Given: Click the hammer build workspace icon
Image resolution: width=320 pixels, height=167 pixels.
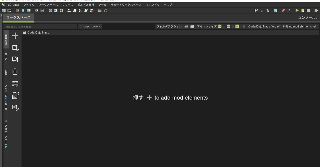Looking at the screenshot, I should [289, 10].
